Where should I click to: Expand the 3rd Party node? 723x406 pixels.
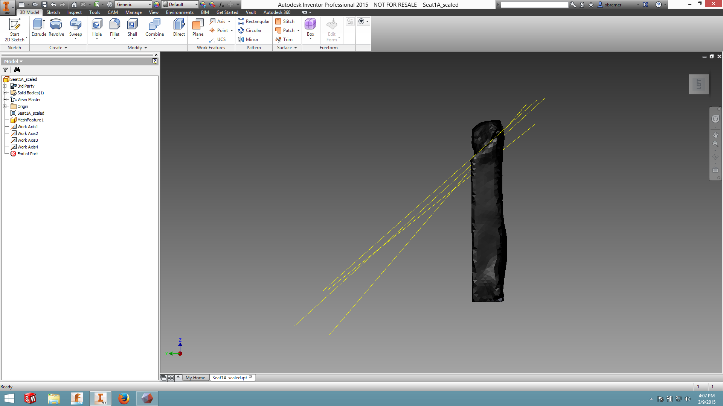(5, 86)
